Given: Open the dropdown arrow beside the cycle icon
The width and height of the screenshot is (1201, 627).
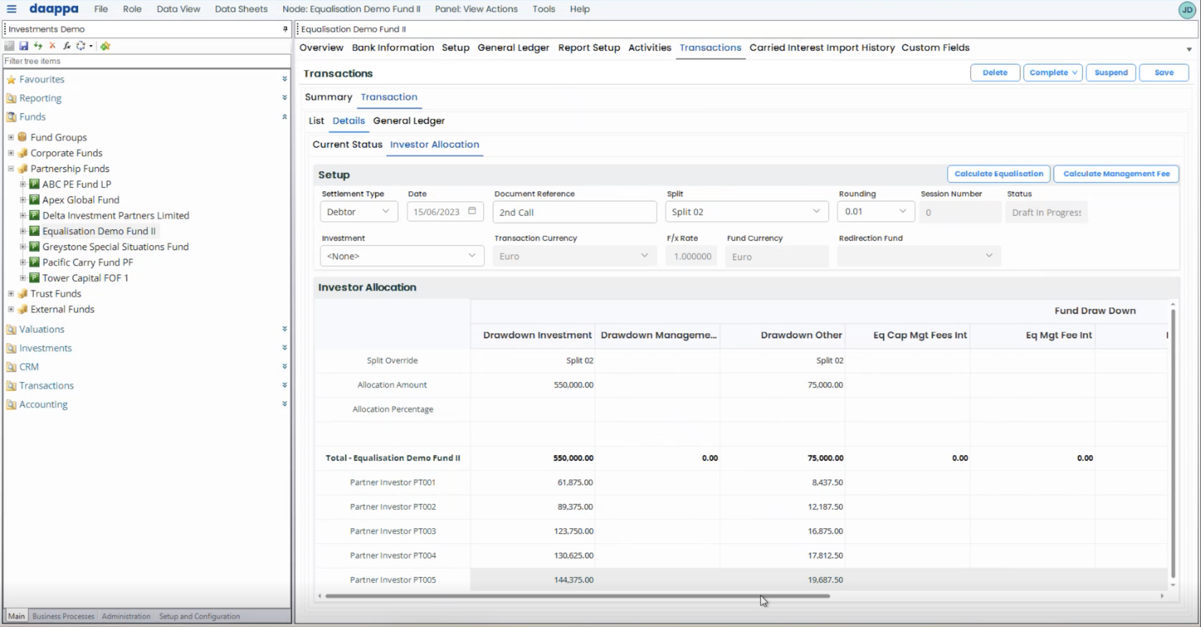Looking at the screenshot, I should coord(91,46).
